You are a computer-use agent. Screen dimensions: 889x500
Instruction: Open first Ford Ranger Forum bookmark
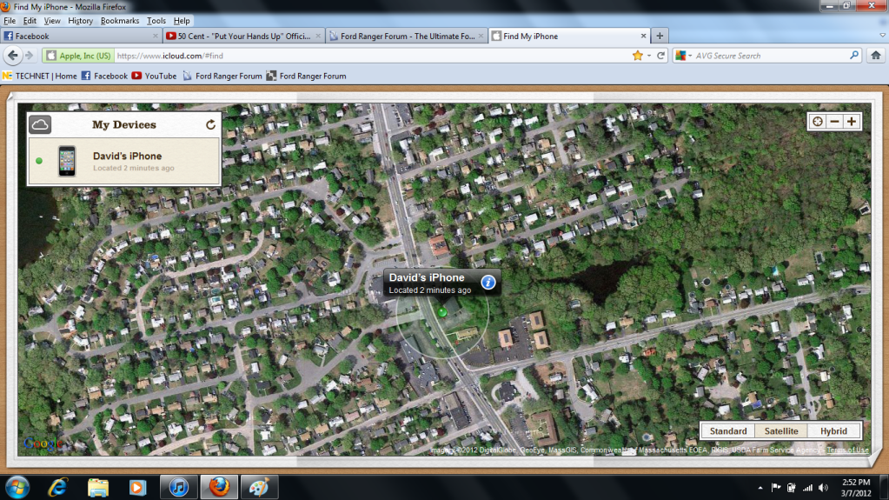(x=222, y=76)
